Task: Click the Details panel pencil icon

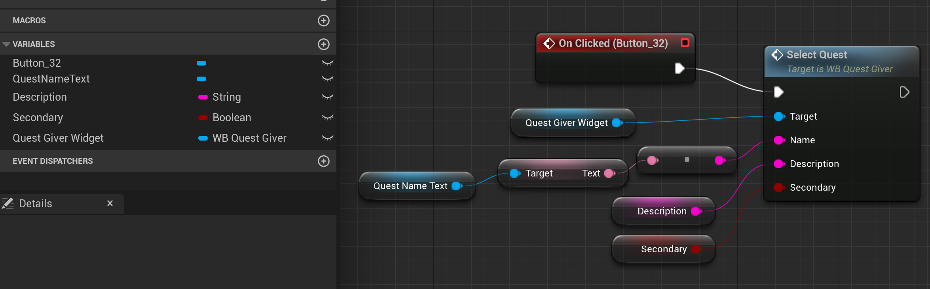Action: (8, 203)
